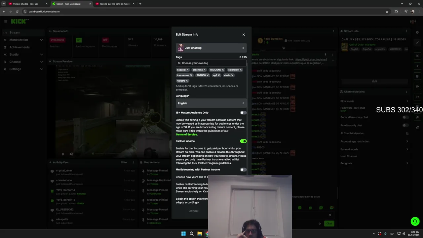Image resolution: width=423 pixels, height=238 pixels.
Task: Click the Cancel button in dialog
Action: (193, 211)
